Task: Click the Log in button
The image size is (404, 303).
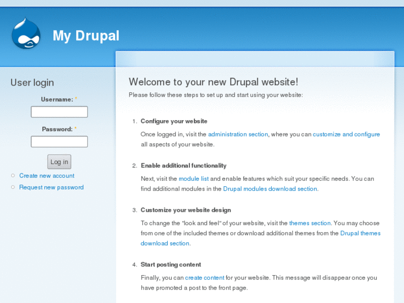Action: point(59,162)
